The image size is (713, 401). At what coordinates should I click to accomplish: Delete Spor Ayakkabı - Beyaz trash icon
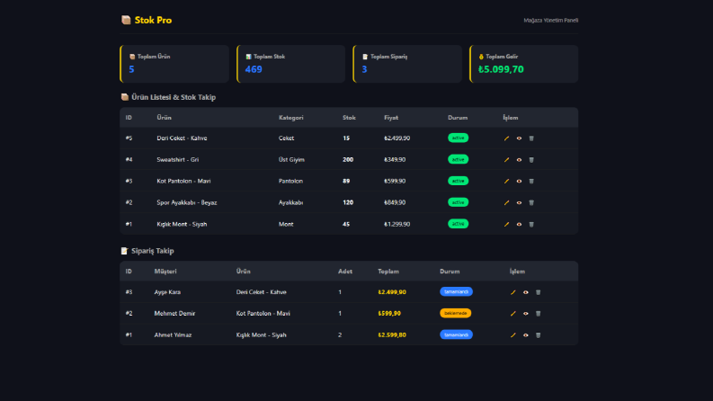(531, 203)
